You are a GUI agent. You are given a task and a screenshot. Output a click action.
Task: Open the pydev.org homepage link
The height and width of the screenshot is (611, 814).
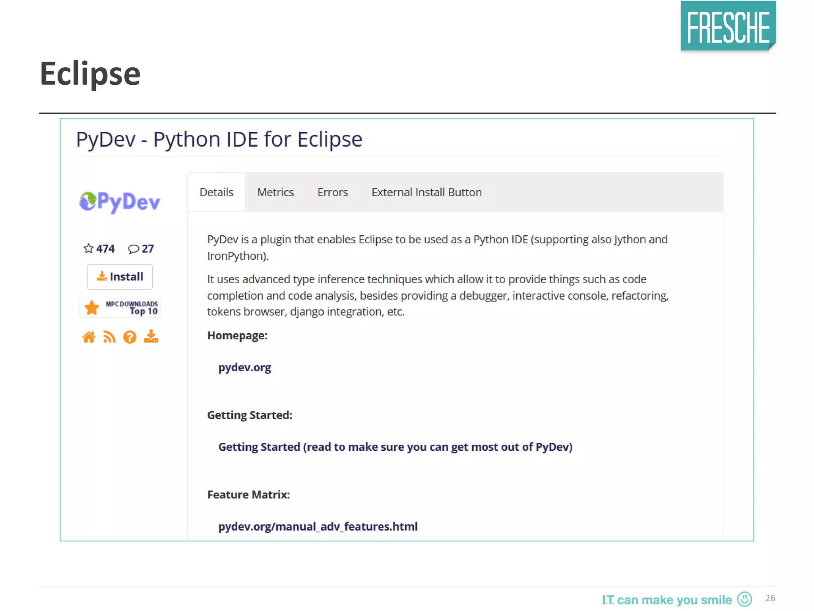click(x=244, y=367)
